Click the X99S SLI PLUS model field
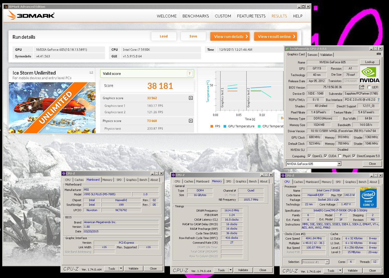 coord(107,194)
